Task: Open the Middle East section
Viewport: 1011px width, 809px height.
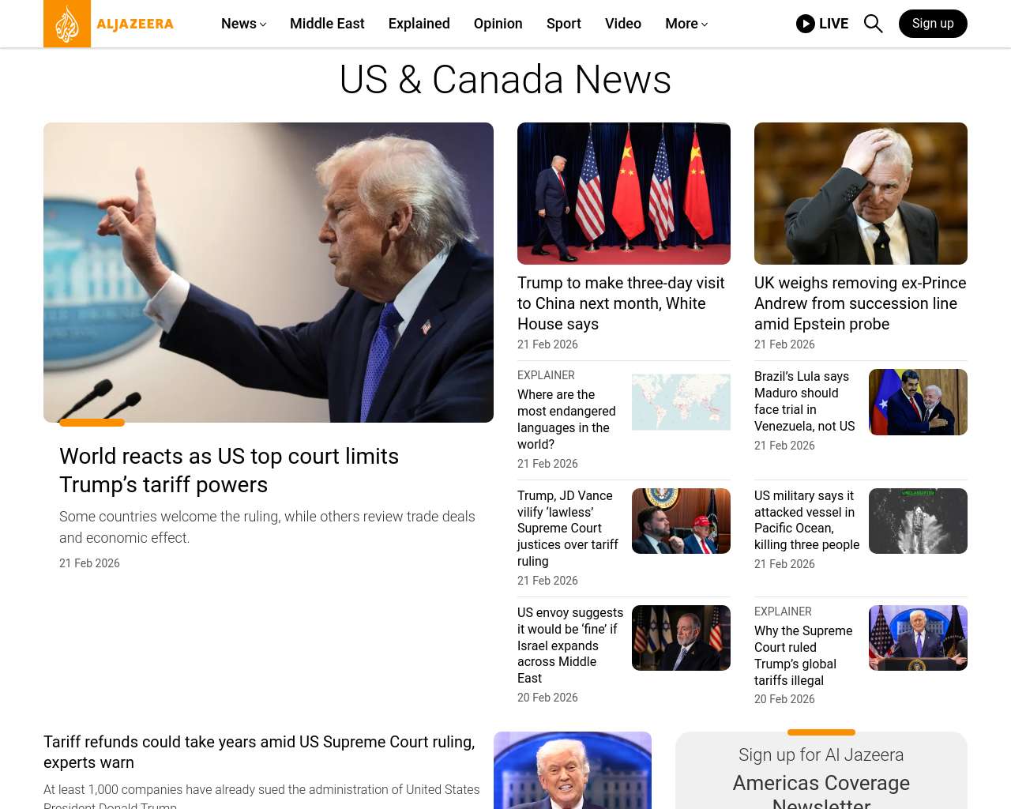Action: (327, 24)
